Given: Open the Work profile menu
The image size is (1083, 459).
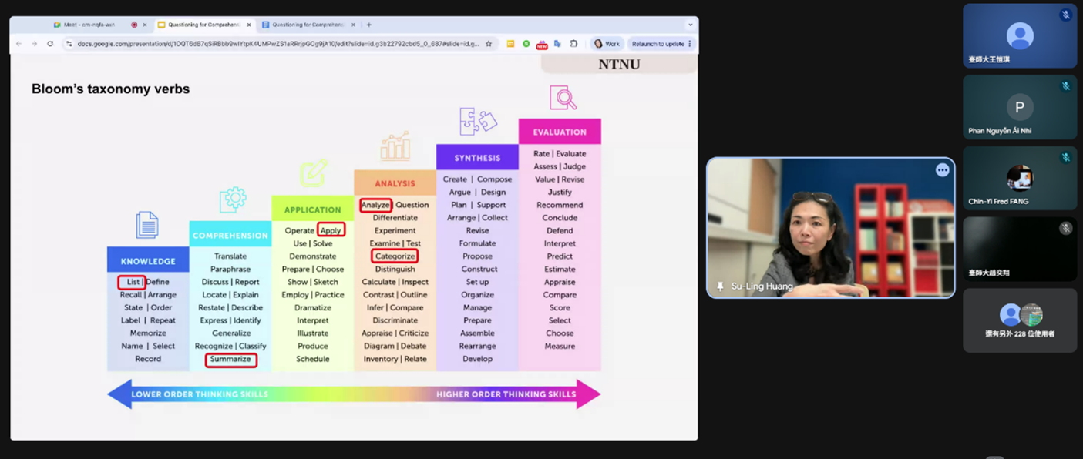Looking at the screenshot, I should (x=607, y=44).
